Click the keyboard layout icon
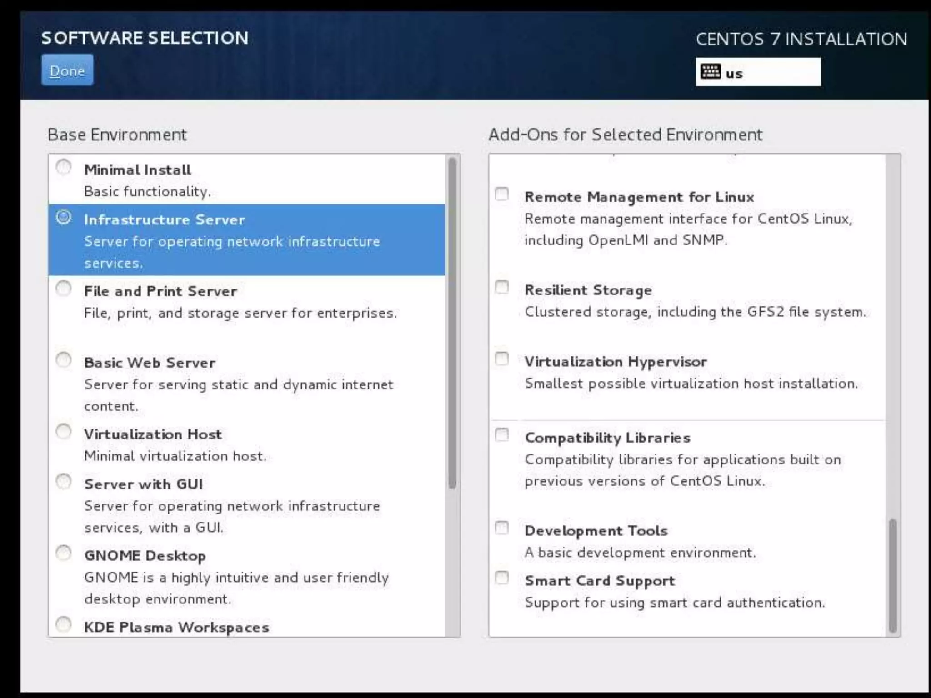This screenshot has width=931, height=698. [711, 72]
